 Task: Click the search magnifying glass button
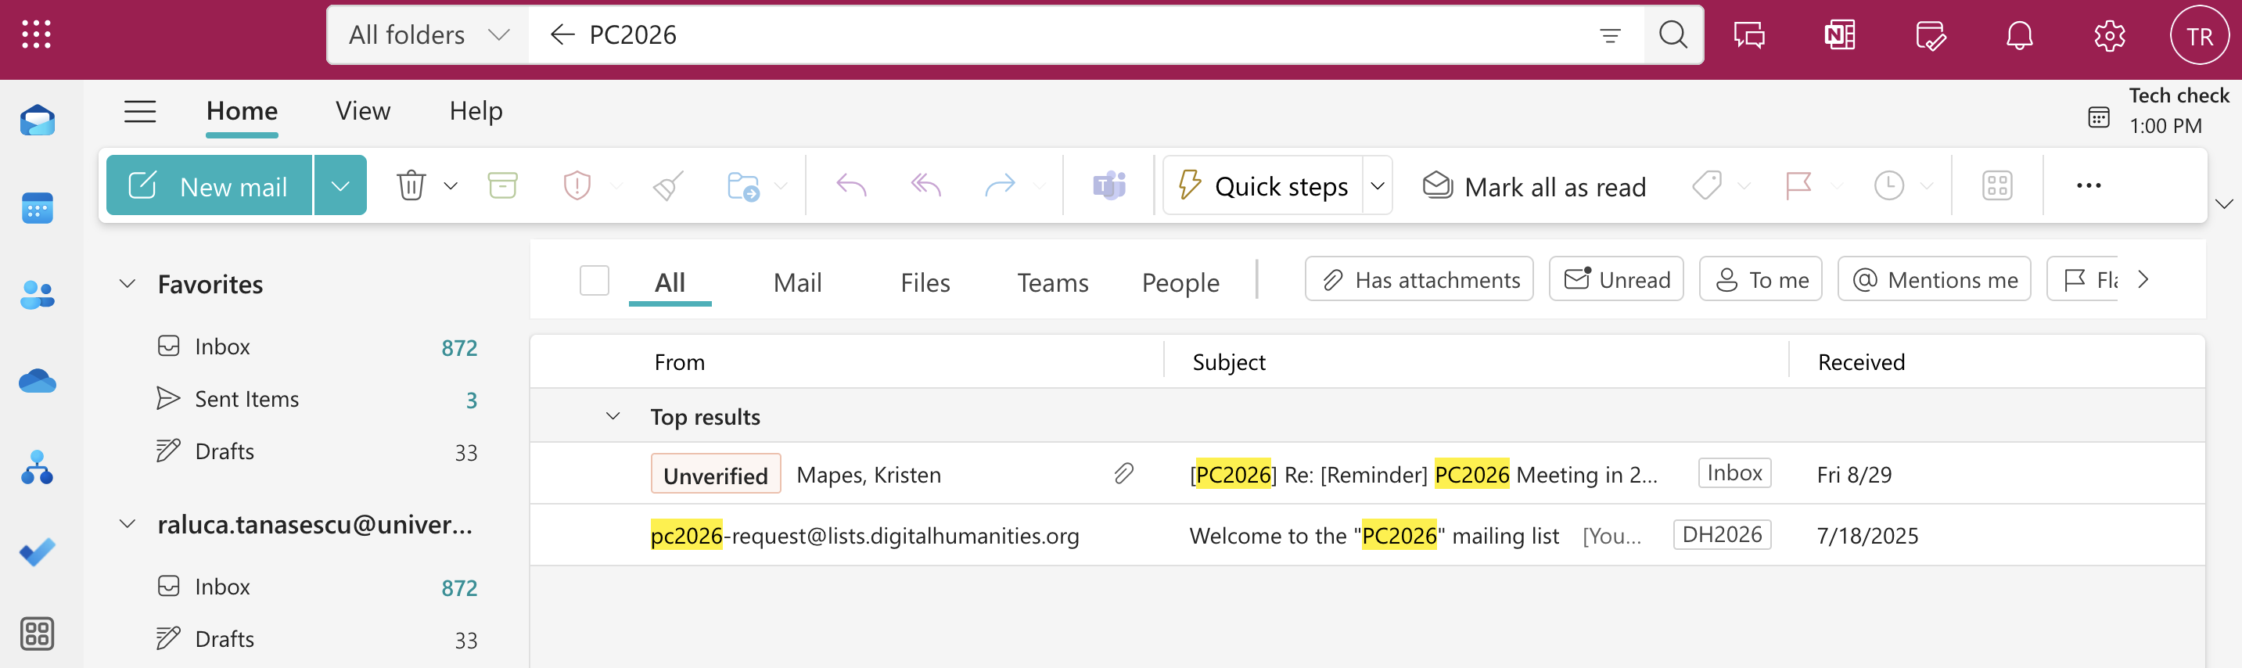(x=1672, y=34)
